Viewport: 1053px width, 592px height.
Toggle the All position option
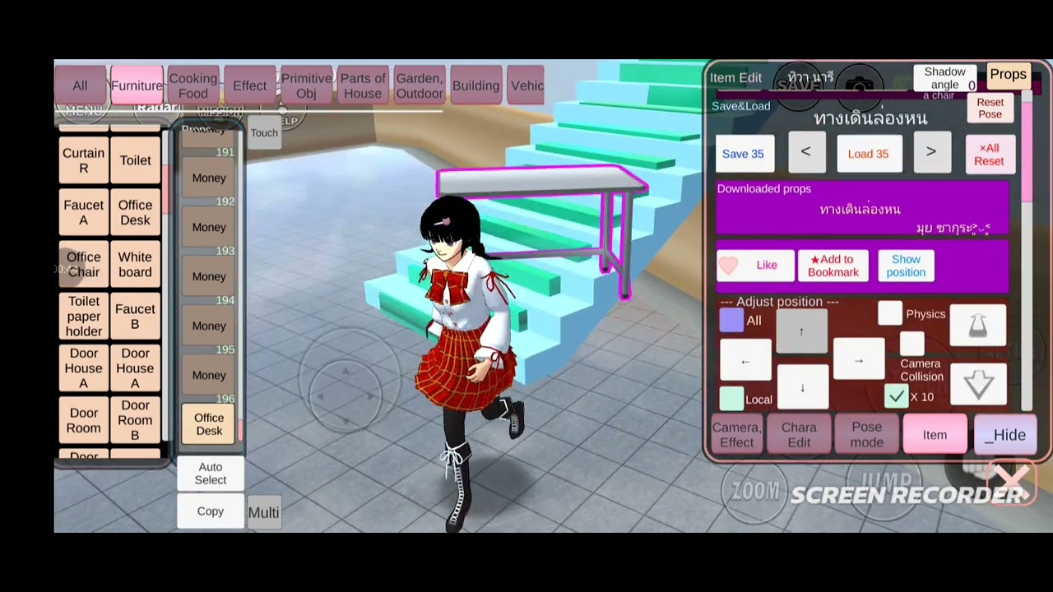tap(731, 320)
